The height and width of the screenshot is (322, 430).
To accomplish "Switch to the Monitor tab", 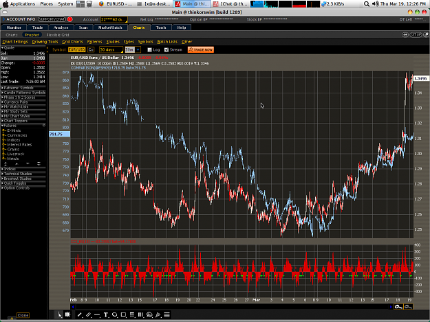I will (14, 27).
